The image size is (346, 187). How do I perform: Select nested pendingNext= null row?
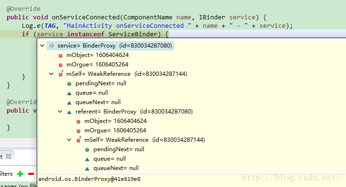[119, 149]
